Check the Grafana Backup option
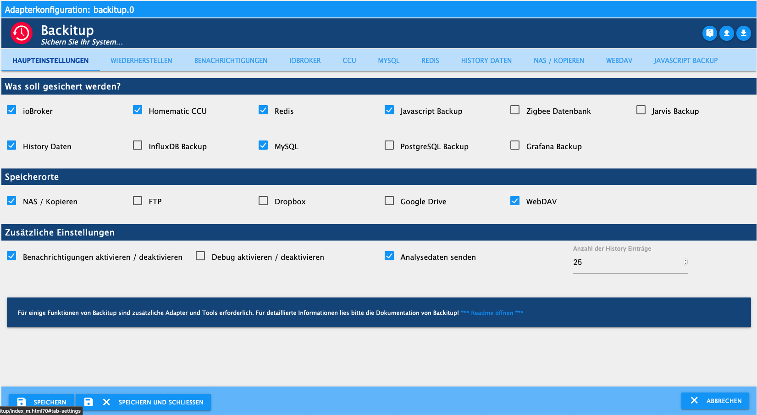 (x=515, y=146)
